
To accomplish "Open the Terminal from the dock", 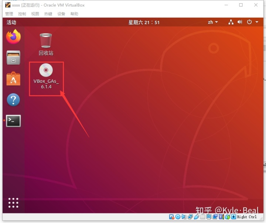I will coord(13,121).
